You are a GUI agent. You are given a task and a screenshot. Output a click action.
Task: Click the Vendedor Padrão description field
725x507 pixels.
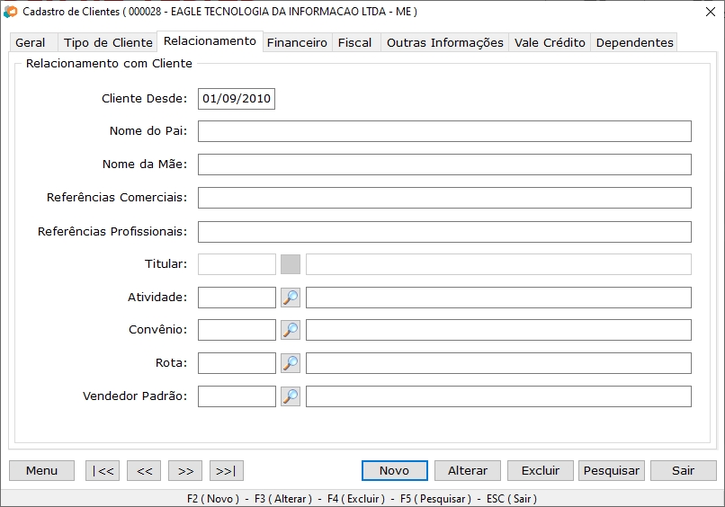point(498,396)
